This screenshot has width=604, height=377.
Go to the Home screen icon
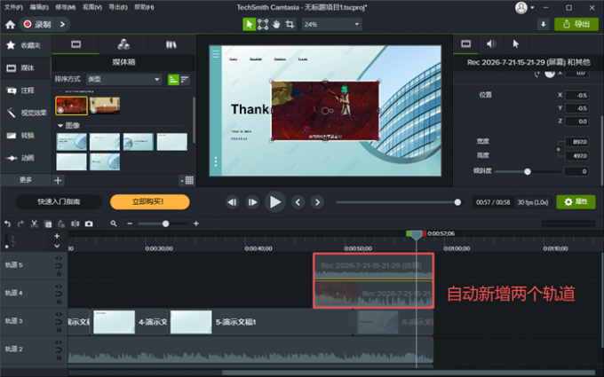tap(11, 25)
